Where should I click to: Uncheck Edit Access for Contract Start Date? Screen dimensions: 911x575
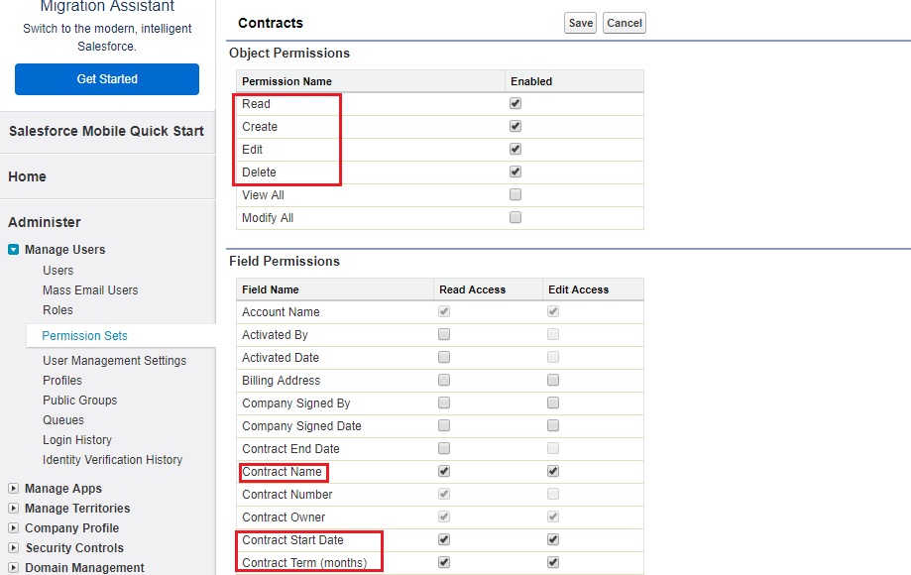[x=553, y=539]
